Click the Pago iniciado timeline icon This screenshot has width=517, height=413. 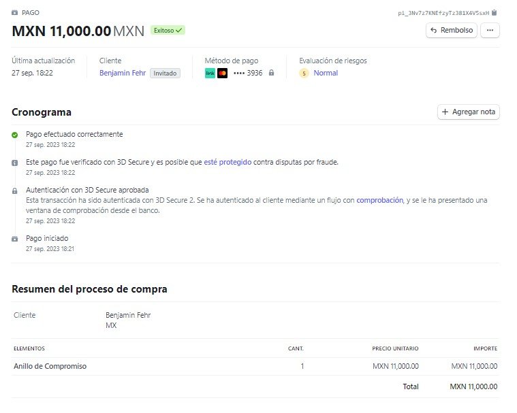pos(15,239)
